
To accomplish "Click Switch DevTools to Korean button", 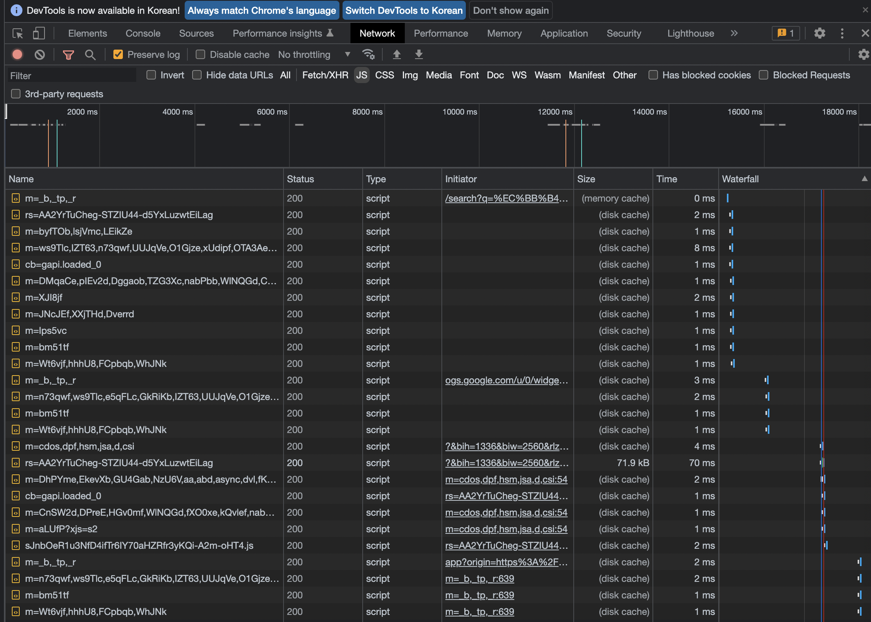I will [x=404, y=11].
